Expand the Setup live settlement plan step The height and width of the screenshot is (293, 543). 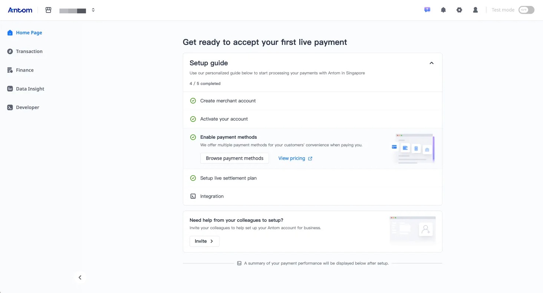[228, 178]
